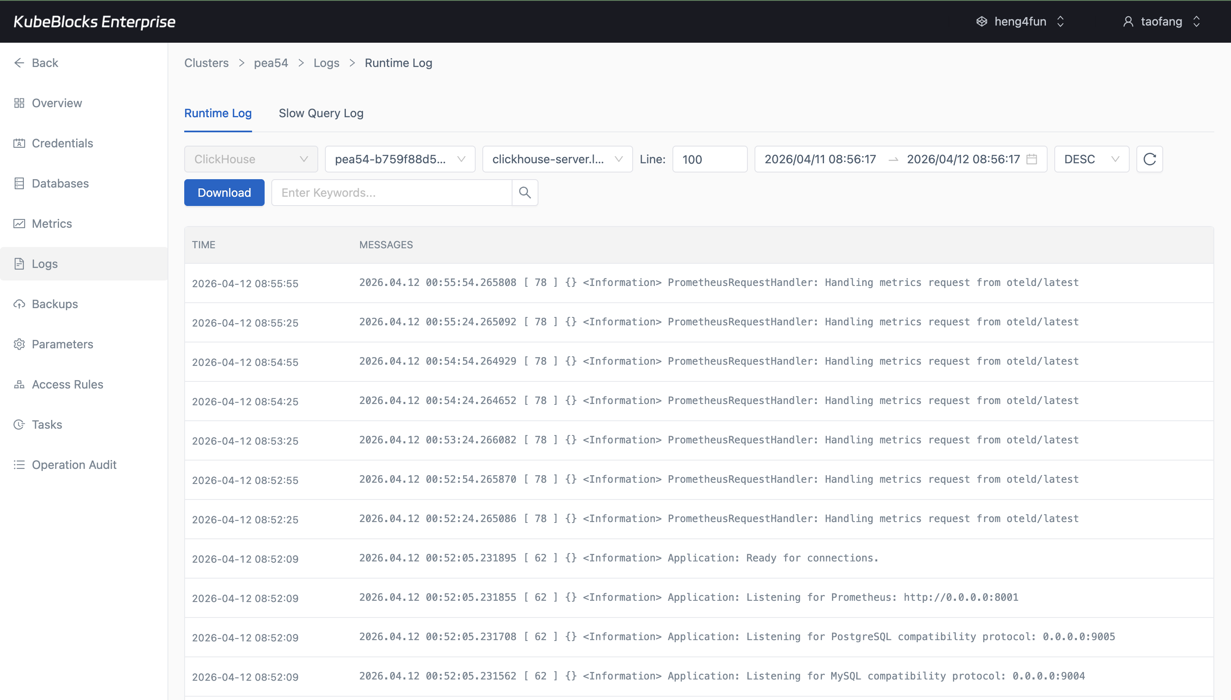Screen dimensions: 1231x700
Task: Click the refresh logs icon
Action: tap(1149, 159)
